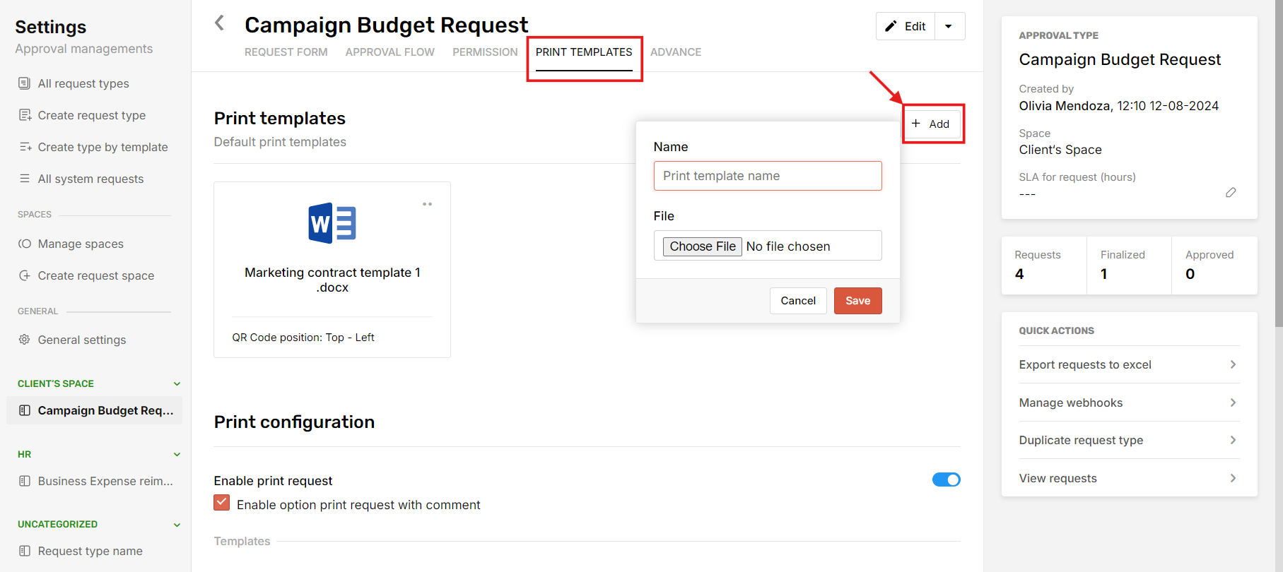Toggle the Enable print request switch
The height and width of the screenshot is (572, 1283).
tap(946, 479)
